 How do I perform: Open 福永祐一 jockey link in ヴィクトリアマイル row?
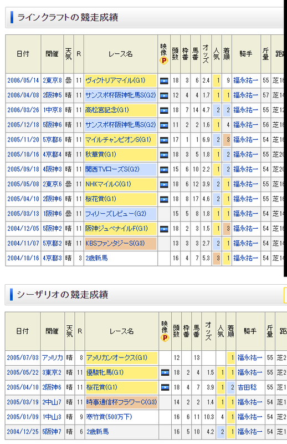245,80
